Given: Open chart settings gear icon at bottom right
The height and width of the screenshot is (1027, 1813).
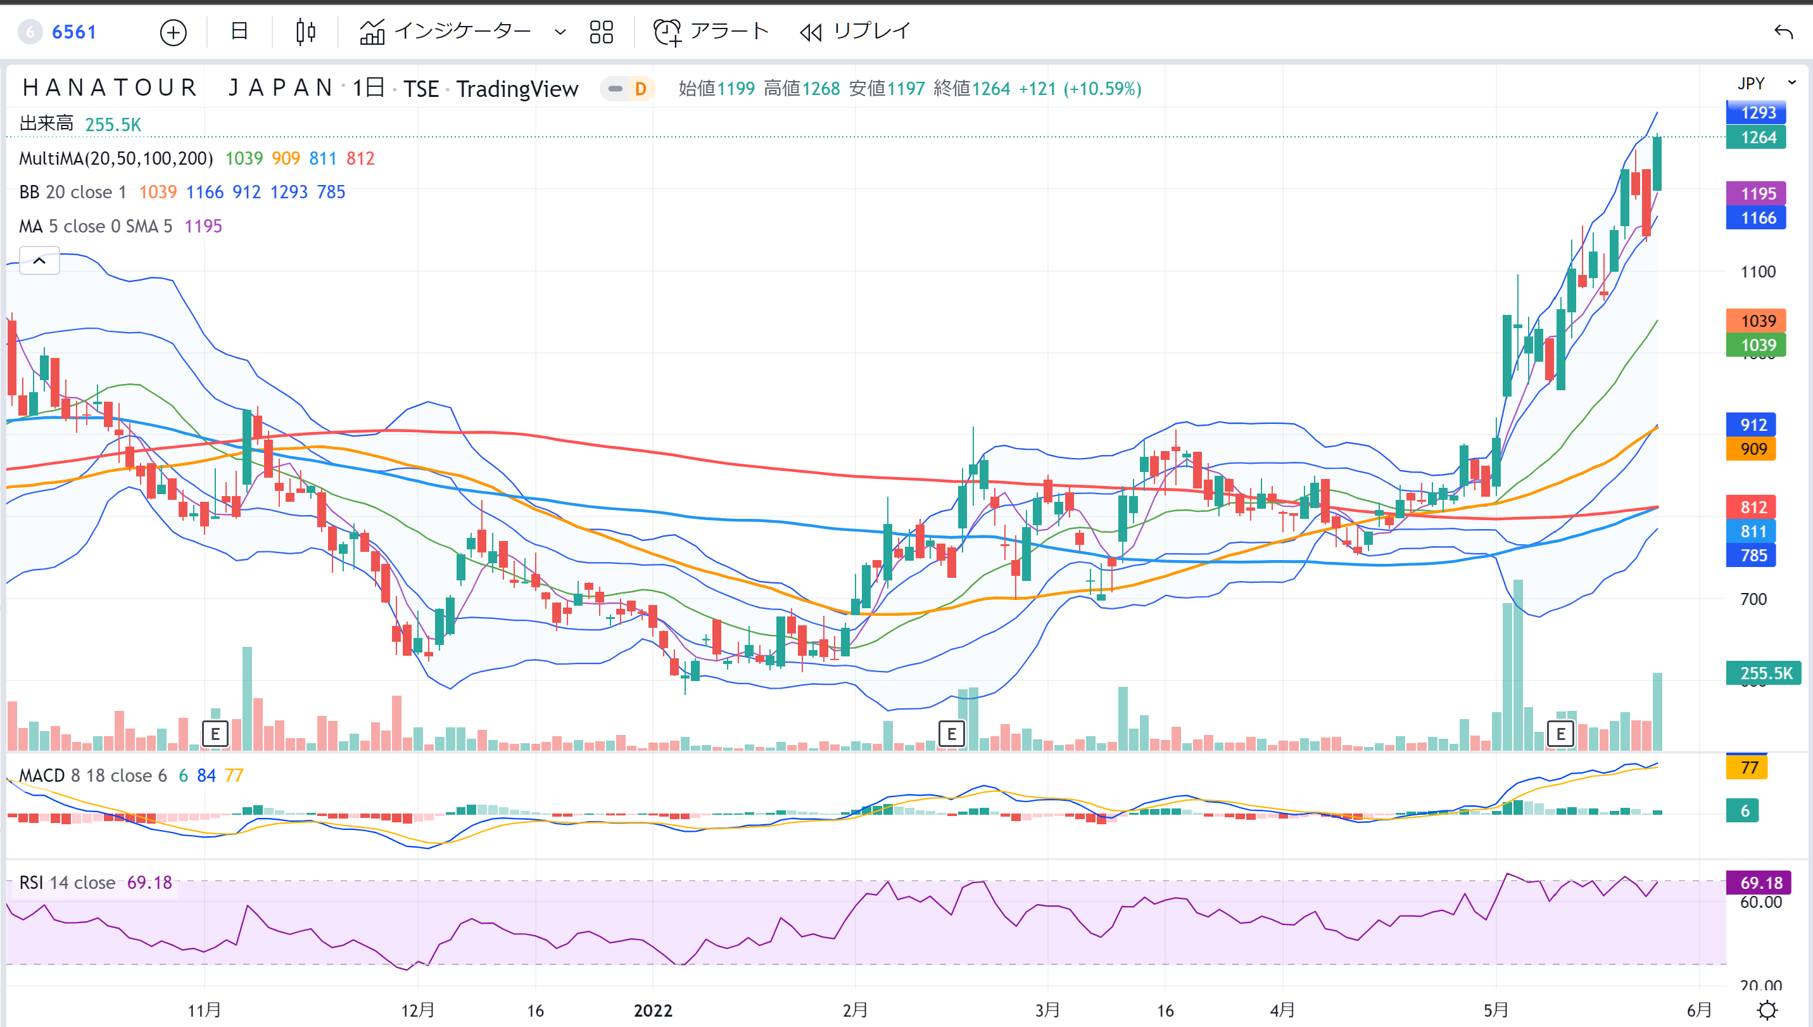Looking at the screenshot, I should [x=1767, y=1010].
